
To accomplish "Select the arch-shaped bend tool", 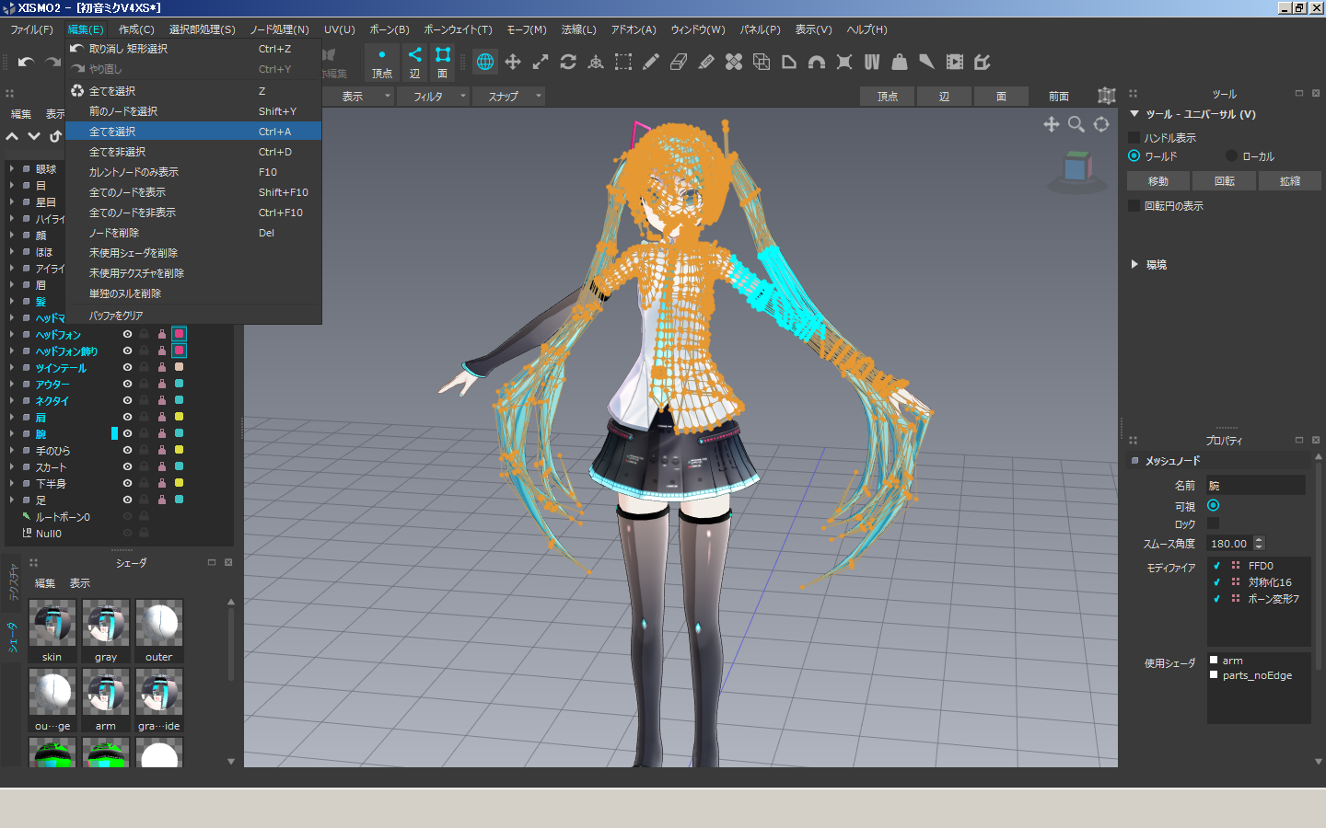I will (x=817, y=62).
